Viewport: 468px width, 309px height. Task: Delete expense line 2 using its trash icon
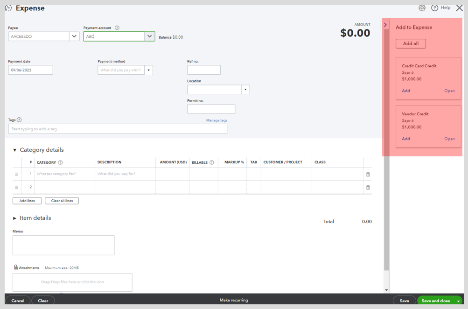(x=368, y=187)
